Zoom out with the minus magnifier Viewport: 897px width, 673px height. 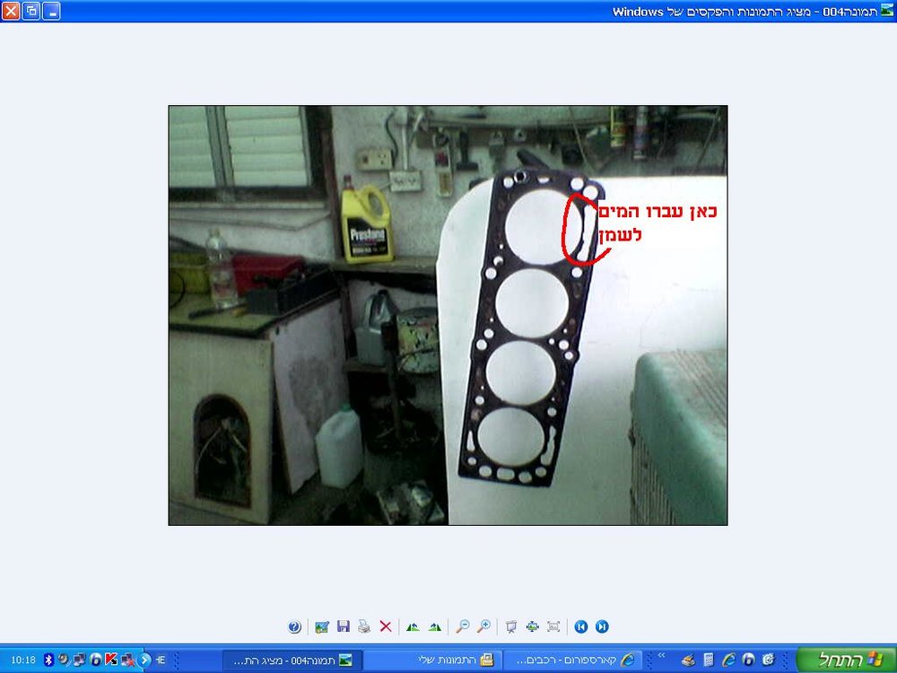[x=462, y=626]
